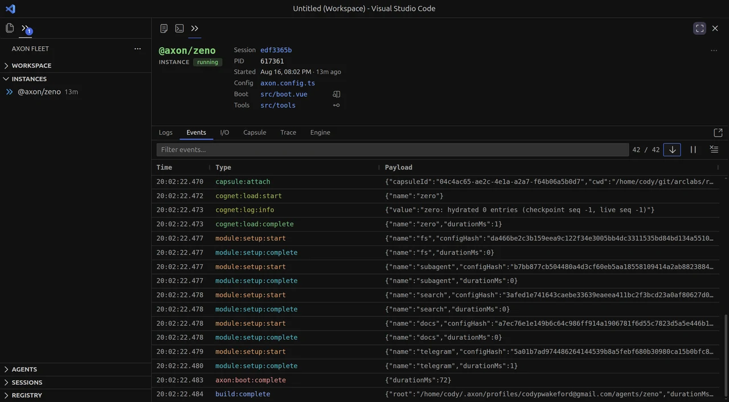Switch to the Capsule tab

[255, 132]
